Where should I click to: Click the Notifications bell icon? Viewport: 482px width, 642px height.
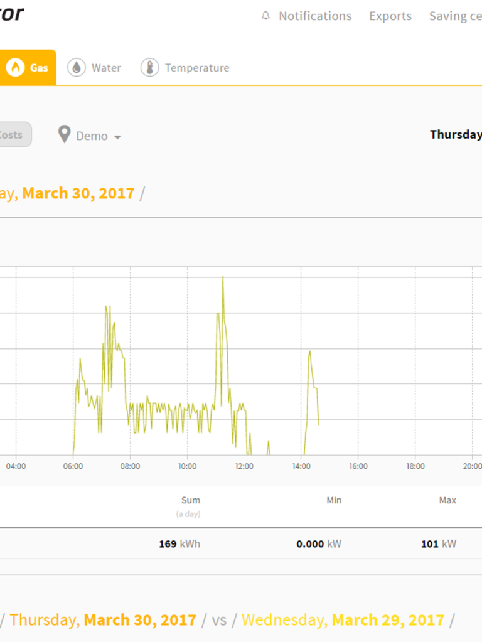[266, 16]
